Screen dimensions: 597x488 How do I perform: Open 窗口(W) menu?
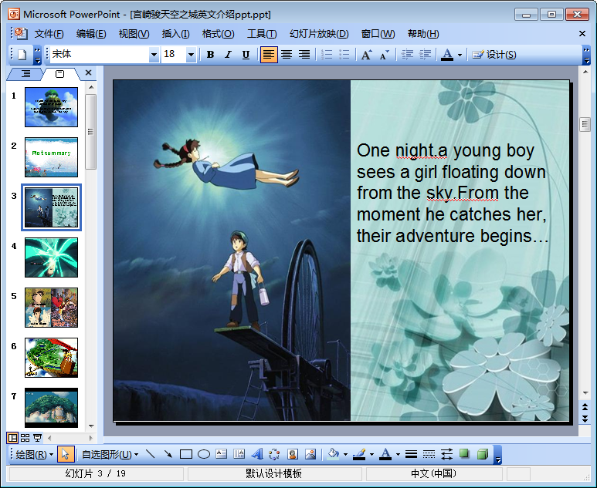click(x=378, y=34)
